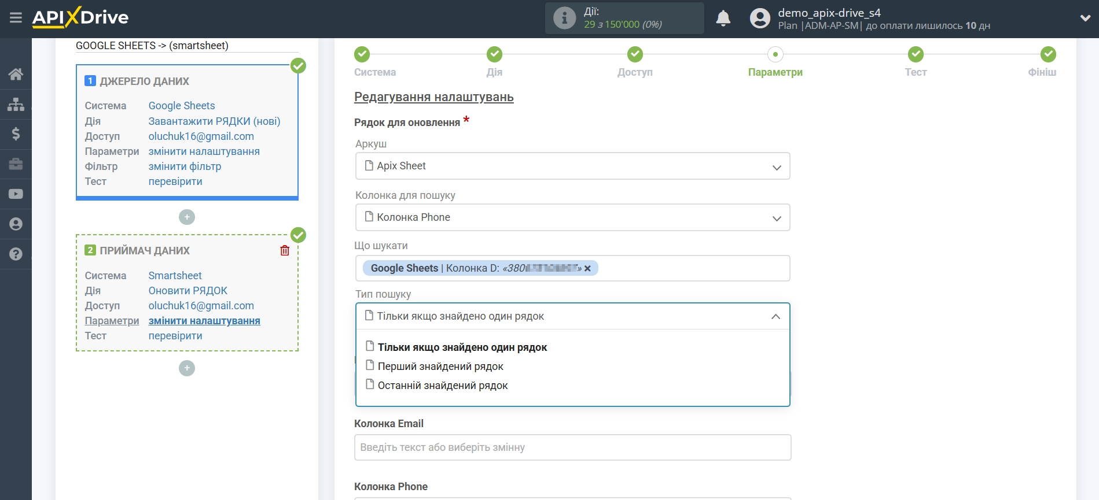1099x500 pixels.
Task: Click the source Google Sheets system link
Action: tap(182, 106)
